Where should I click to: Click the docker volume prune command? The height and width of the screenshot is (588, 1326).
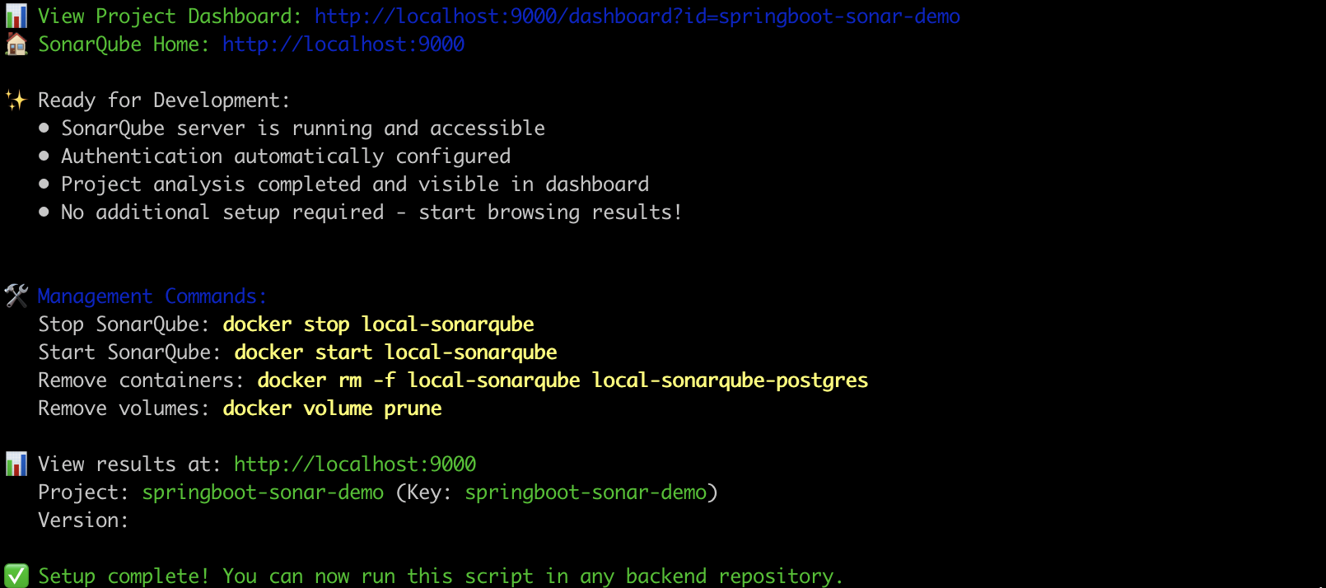332,408
